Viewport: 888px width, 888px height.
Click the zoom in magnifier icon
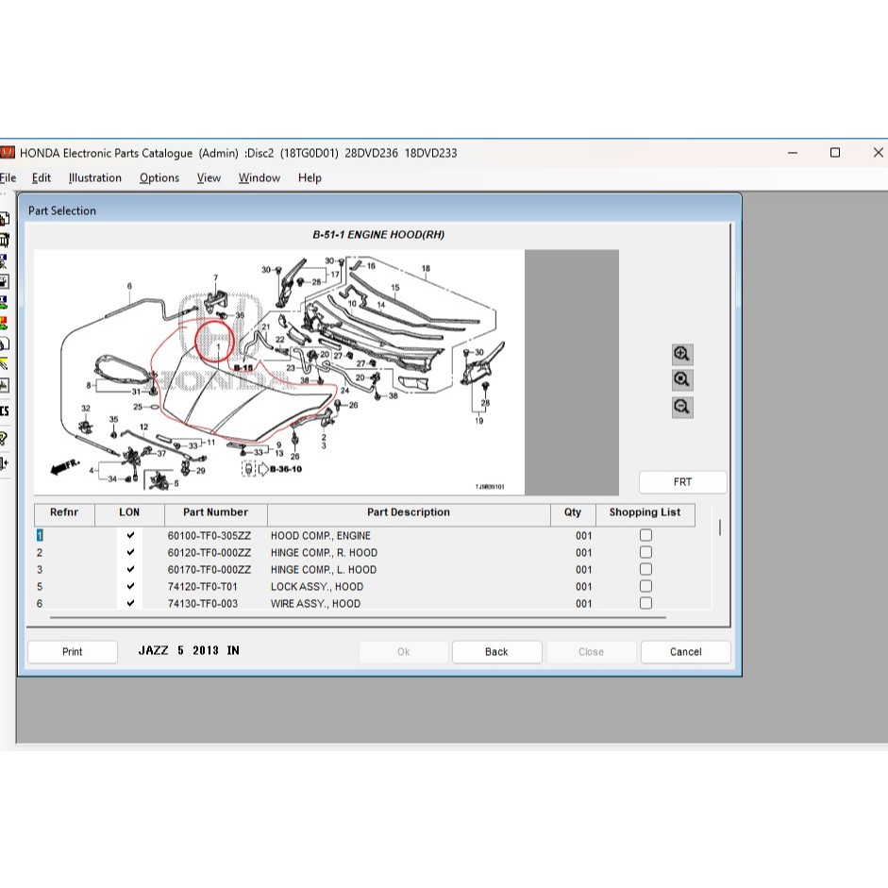click(x=682, y=355)
